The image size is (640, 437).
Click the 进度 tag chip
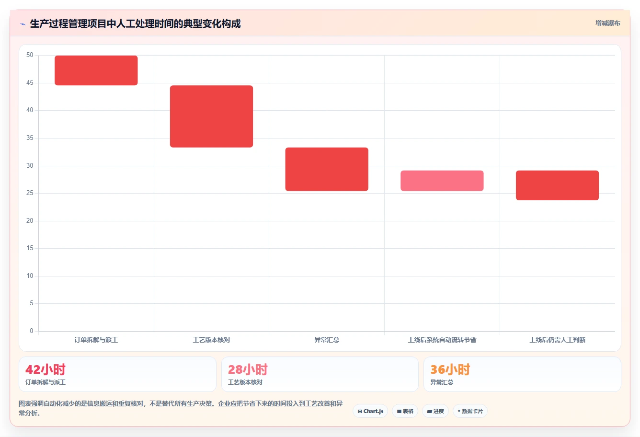tap(435, 411)
